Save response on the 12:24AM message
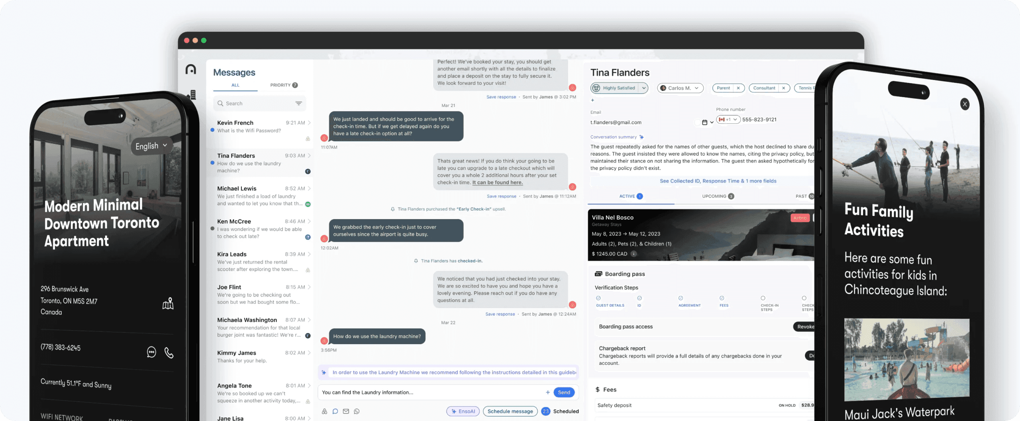Screen dimensions: 1020x421 tap(500, 314)
